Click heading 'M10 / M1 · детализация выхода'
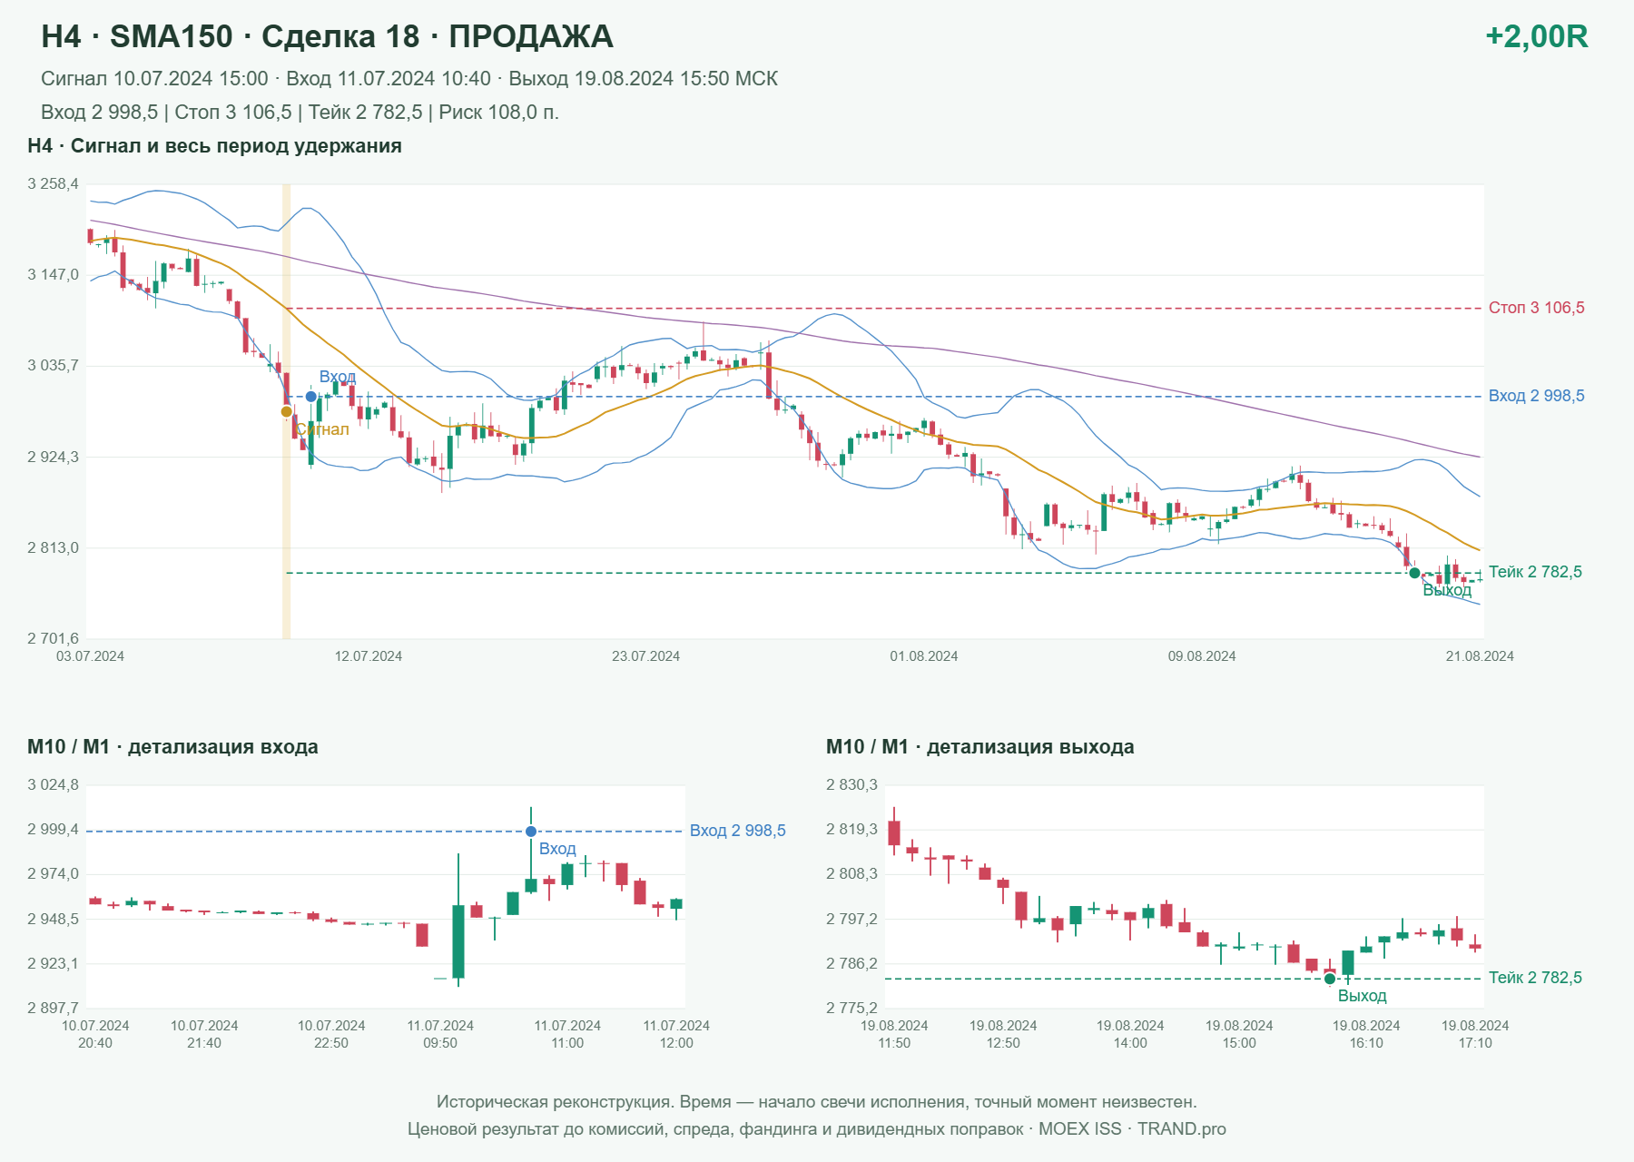The height and width of the screenshot is (1162, 1634). (x=979, y=747)
